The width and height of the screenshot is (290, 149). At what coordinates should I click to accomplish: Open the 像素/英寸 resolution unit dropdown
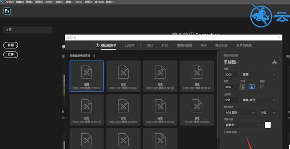pyautogui.click(x=259, y=100)
